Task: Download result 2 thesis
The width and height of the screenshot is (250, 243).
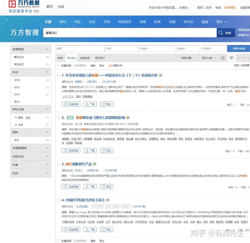Action: point(90,151)
